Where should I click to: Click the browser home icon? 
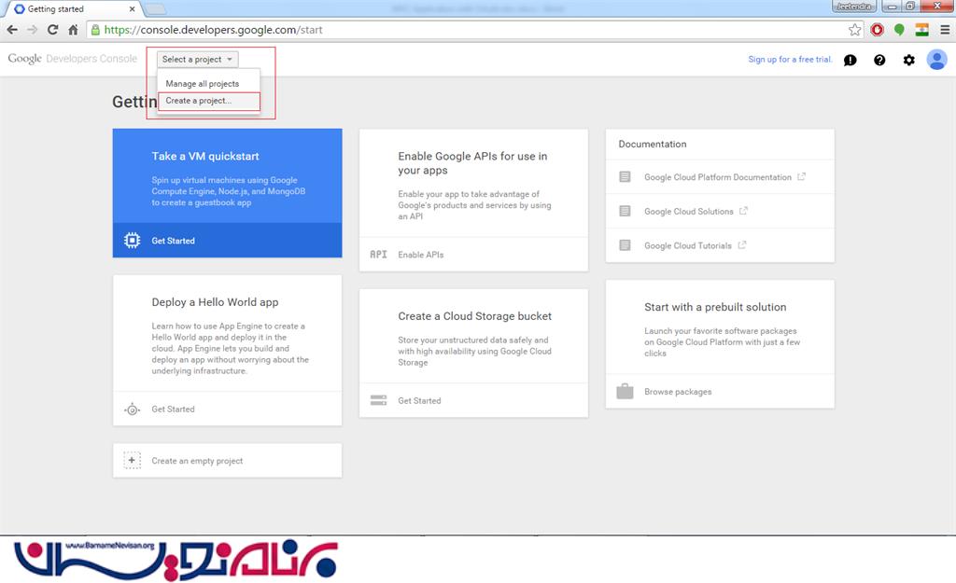pos(73,30)
